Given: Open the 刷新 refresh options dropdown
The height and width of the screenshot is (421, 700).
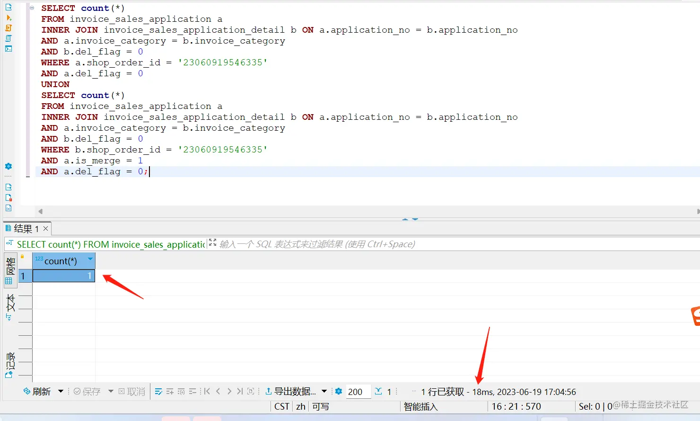Looking at the screenshot, I should point(61,391).
